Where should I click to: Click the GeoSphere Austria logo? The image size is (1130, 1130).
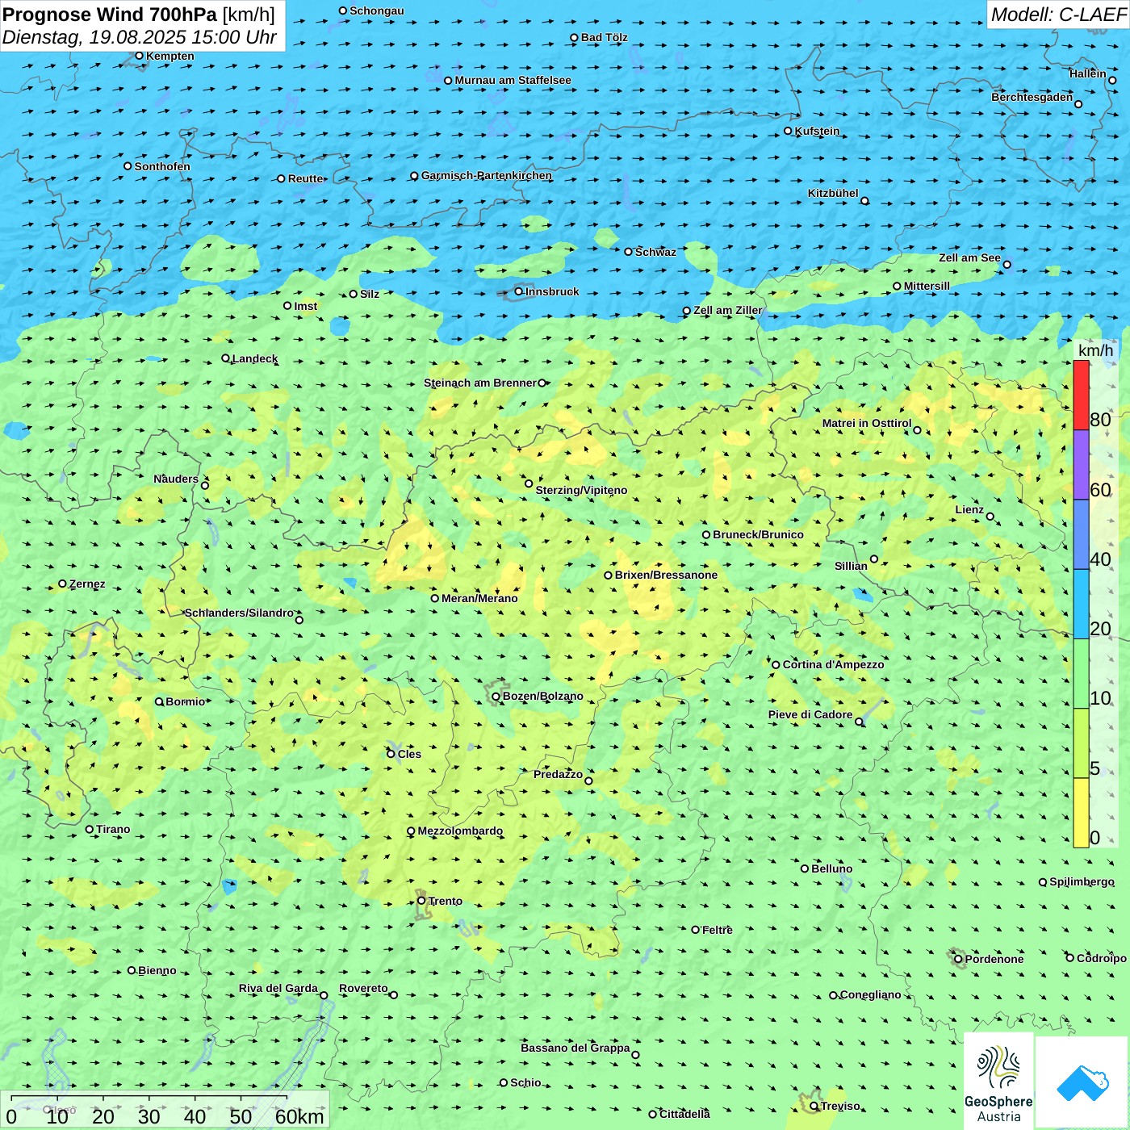point(998,1082)
